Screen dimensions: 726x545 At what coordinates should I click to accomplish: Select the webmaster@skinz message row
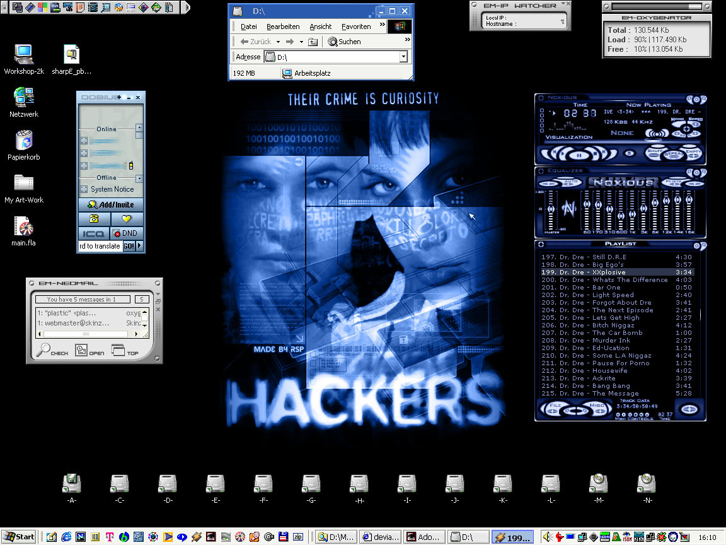[x=88, y=323]
